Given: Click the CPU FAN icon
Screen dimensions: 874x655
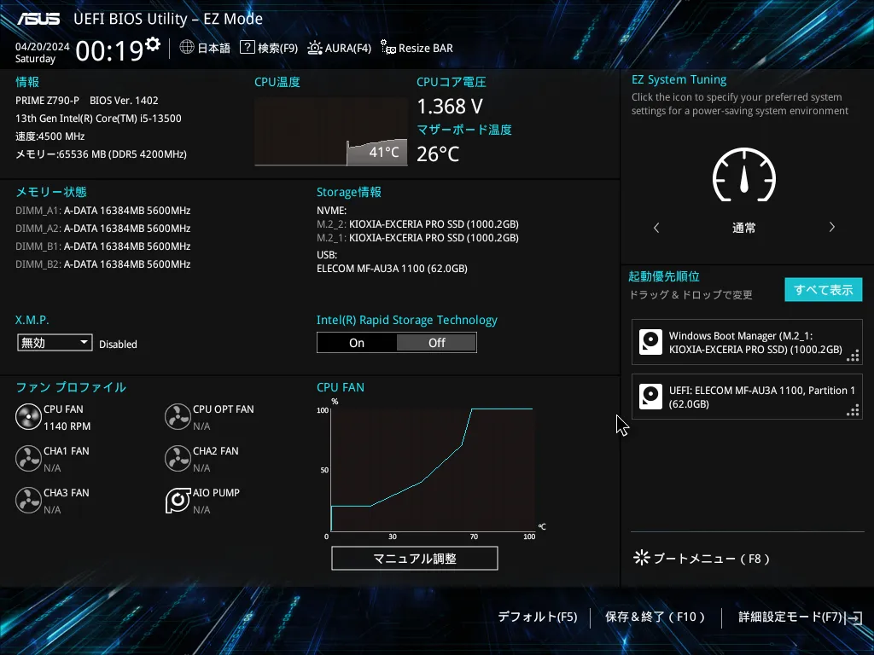Looking at the screenshot, I should coord(28,416).
